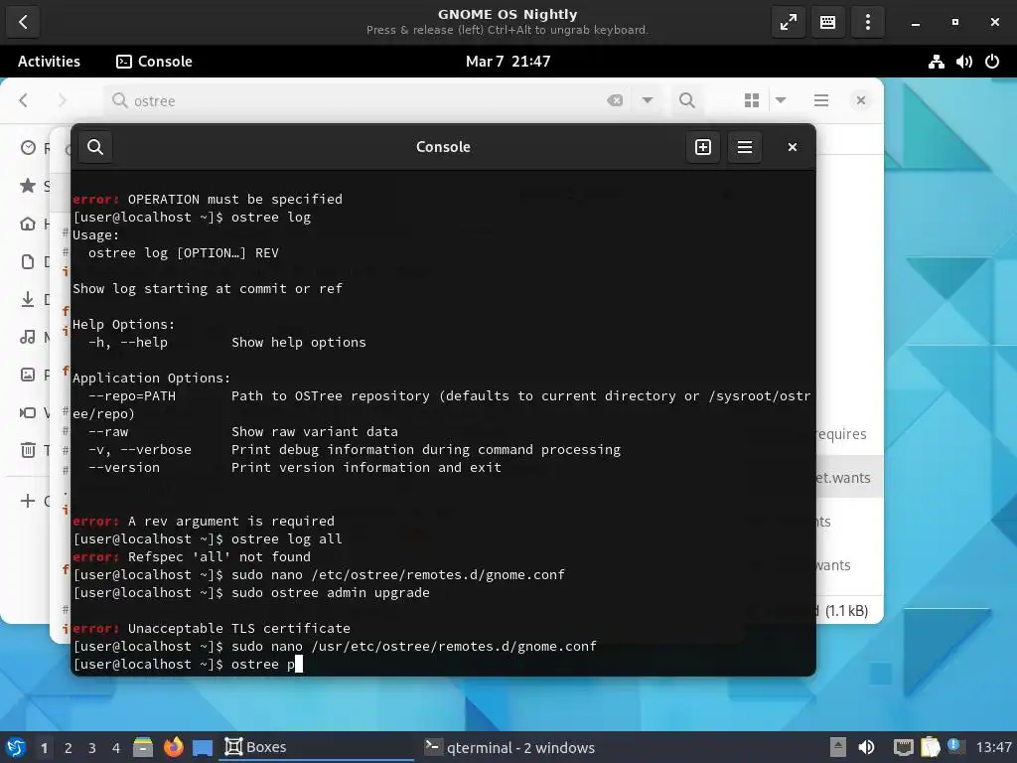The height and width of the screenshot is (763, 1017).
Task: Open search in Console header
Action: coord(95,147)
